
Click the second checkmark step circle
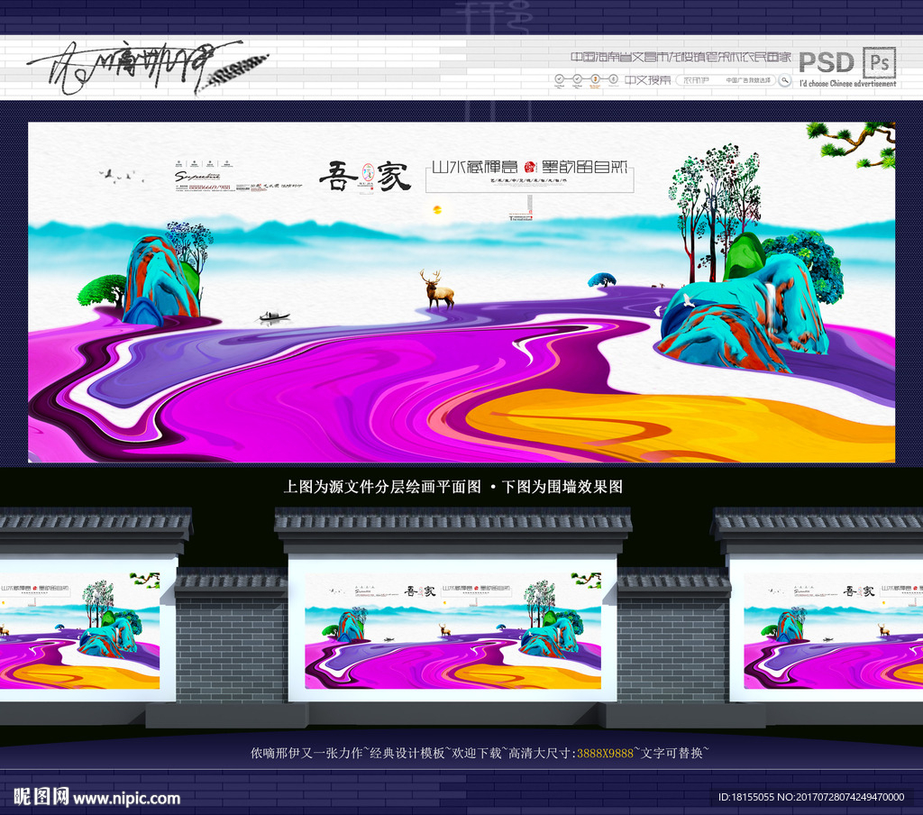pyautogui.click(x=578, y=80)
